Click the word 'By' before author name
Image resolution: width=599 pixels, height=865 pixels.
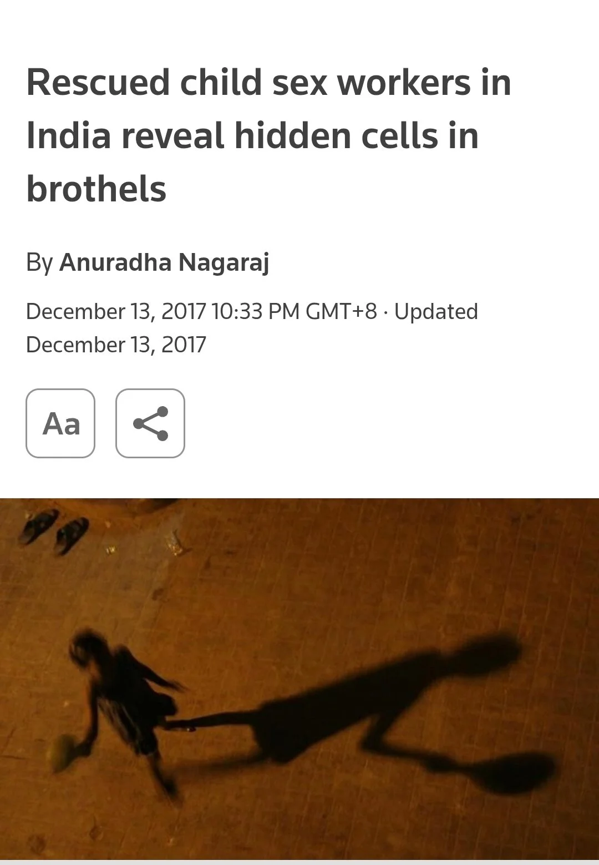point(39,262)
